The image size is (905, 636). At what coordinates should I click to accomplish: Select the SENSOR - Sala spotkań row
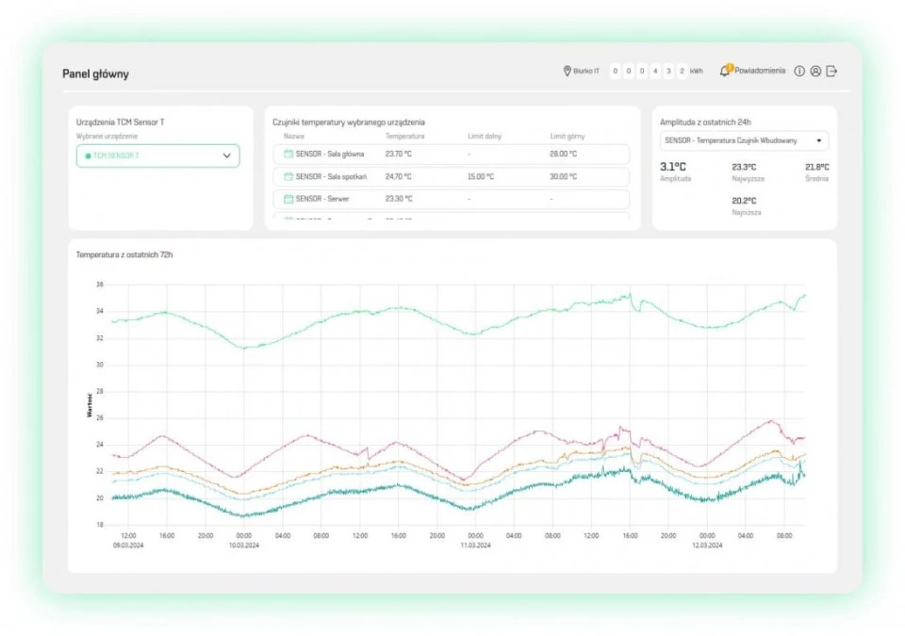[x=452, y=176]
